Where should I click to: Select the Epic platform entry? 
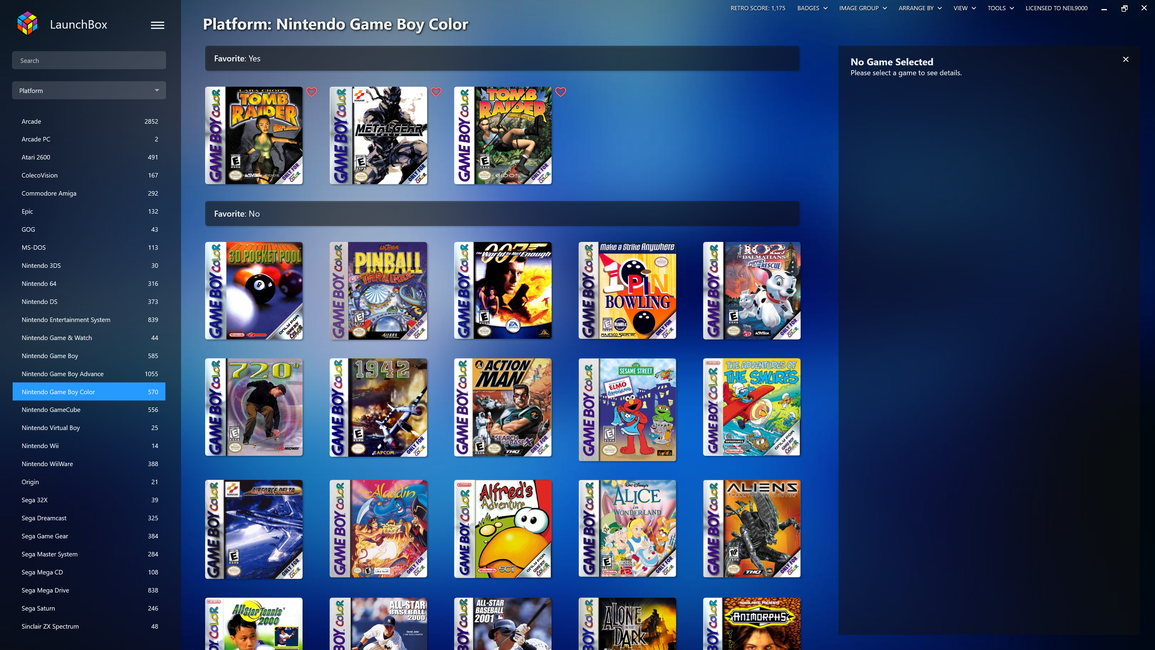click(89, 211)
